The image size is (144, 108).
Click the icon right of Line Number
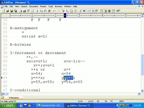[96, 11]
